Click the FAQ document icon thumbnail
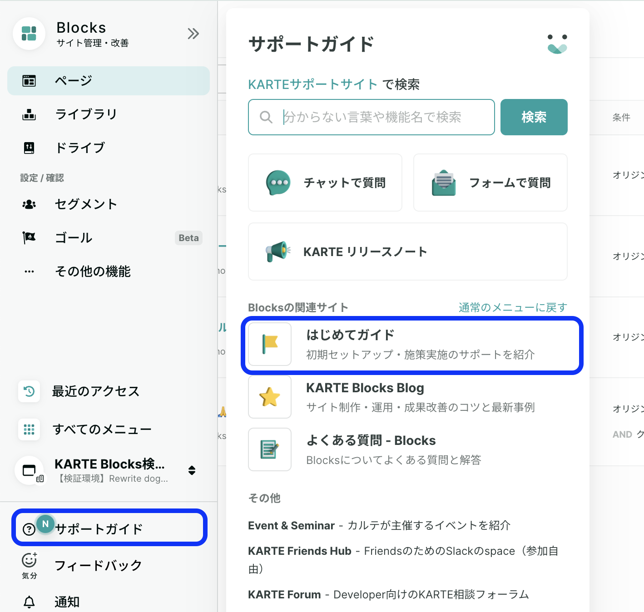The height and width of the screenshot is (612, 644). point(270,449)
